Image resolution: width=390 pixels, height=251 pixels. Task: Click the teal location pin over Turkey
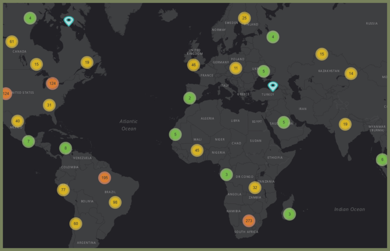pyautogui.click(x=273, y=86)
